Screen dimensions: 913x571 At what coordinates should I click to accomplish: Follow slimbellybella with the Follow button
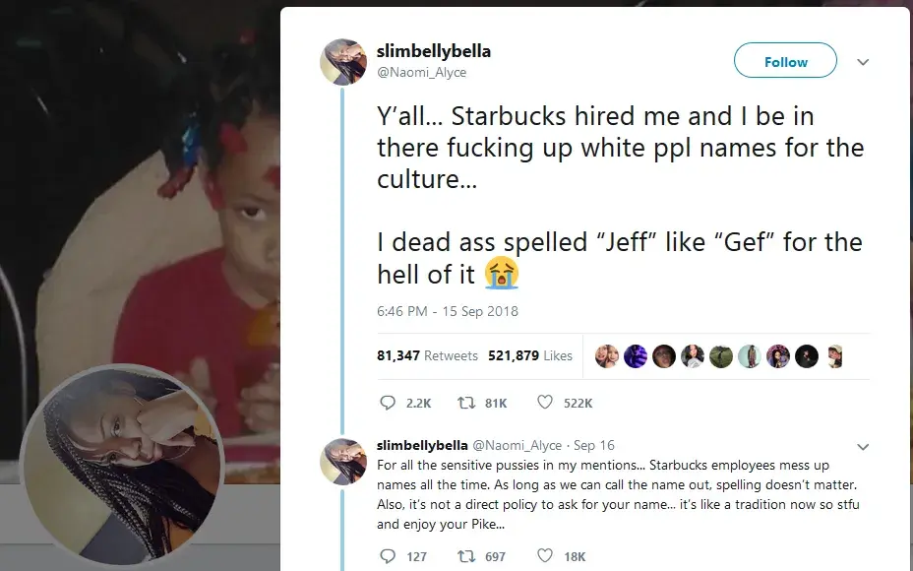point(785,61)
